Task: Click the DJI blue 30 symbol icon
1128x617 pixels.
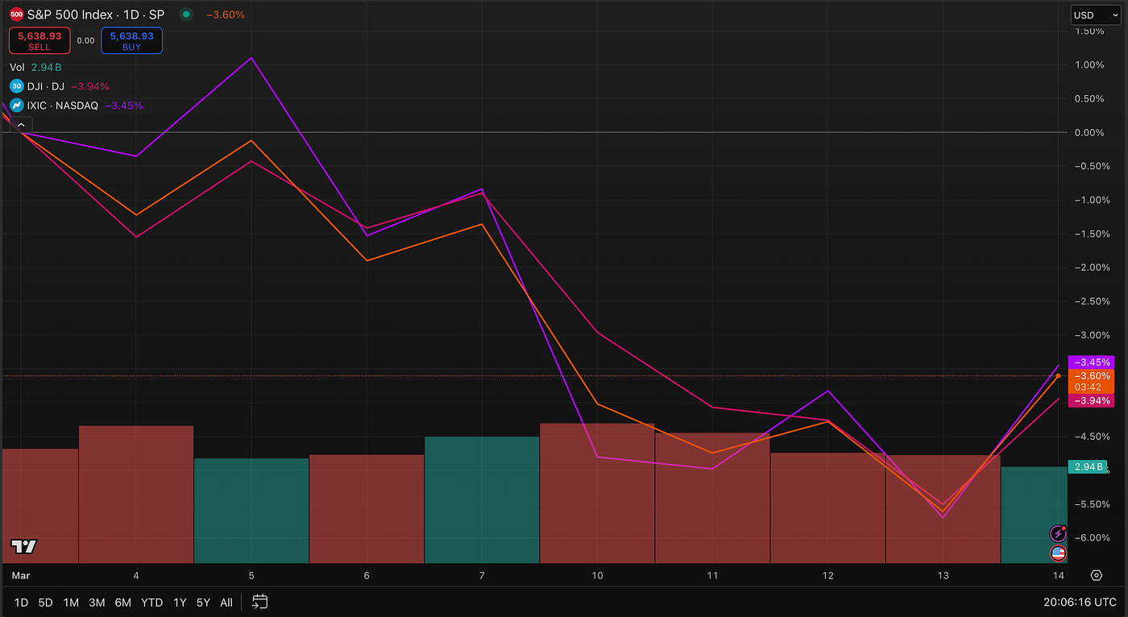Action: [16, 86]
